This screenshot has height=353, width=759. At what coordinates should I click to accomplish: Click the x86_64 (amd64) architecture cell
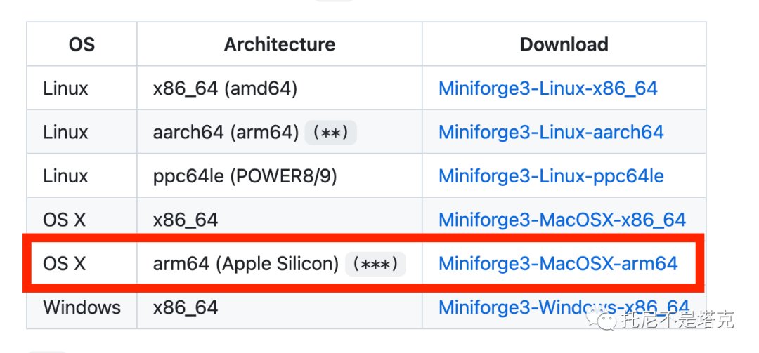225,88
